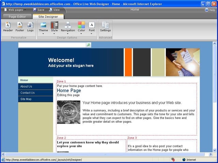218x163 pixels.
Task: Click the Zone 2 label
Action: click(61, 138)
